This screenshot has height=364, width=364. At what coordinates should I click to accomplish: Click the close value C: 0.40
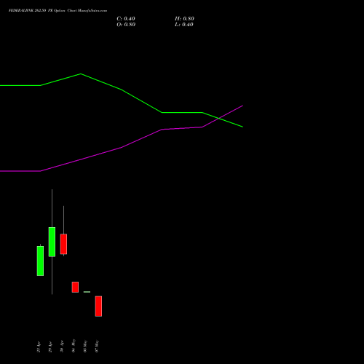point(126,19)
